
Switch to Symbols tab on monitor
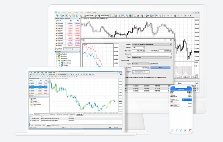click(x=59, y=49)
